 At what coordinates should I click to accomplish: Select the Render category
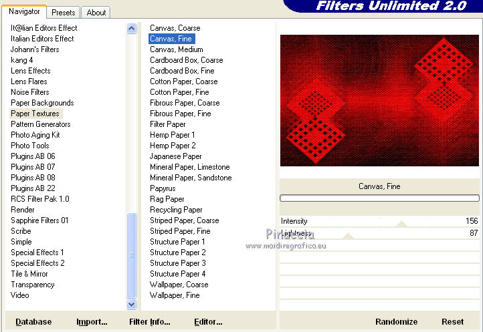tap(23, 210)
